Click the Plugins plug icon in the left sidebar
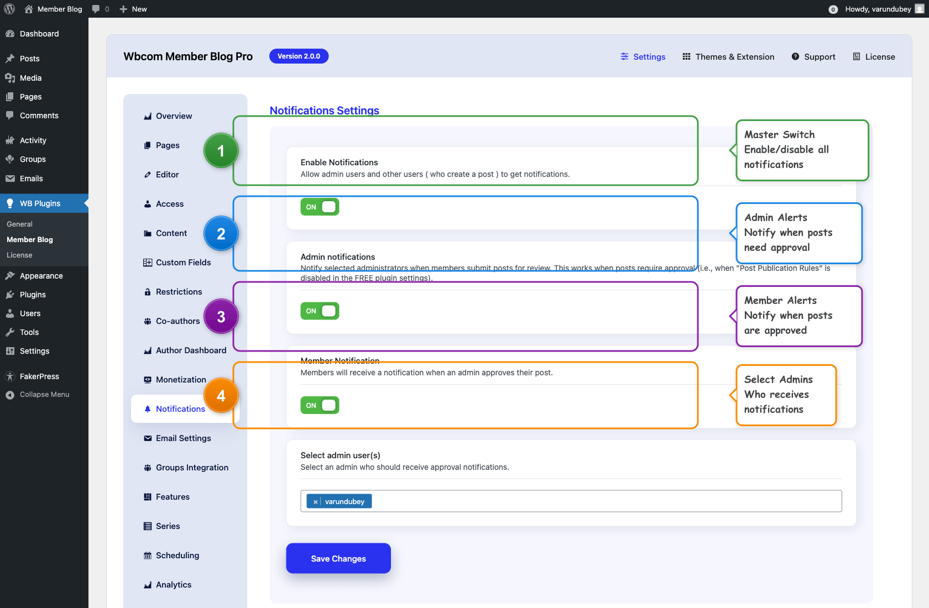 pyautogui.click(x=10, y=295)
